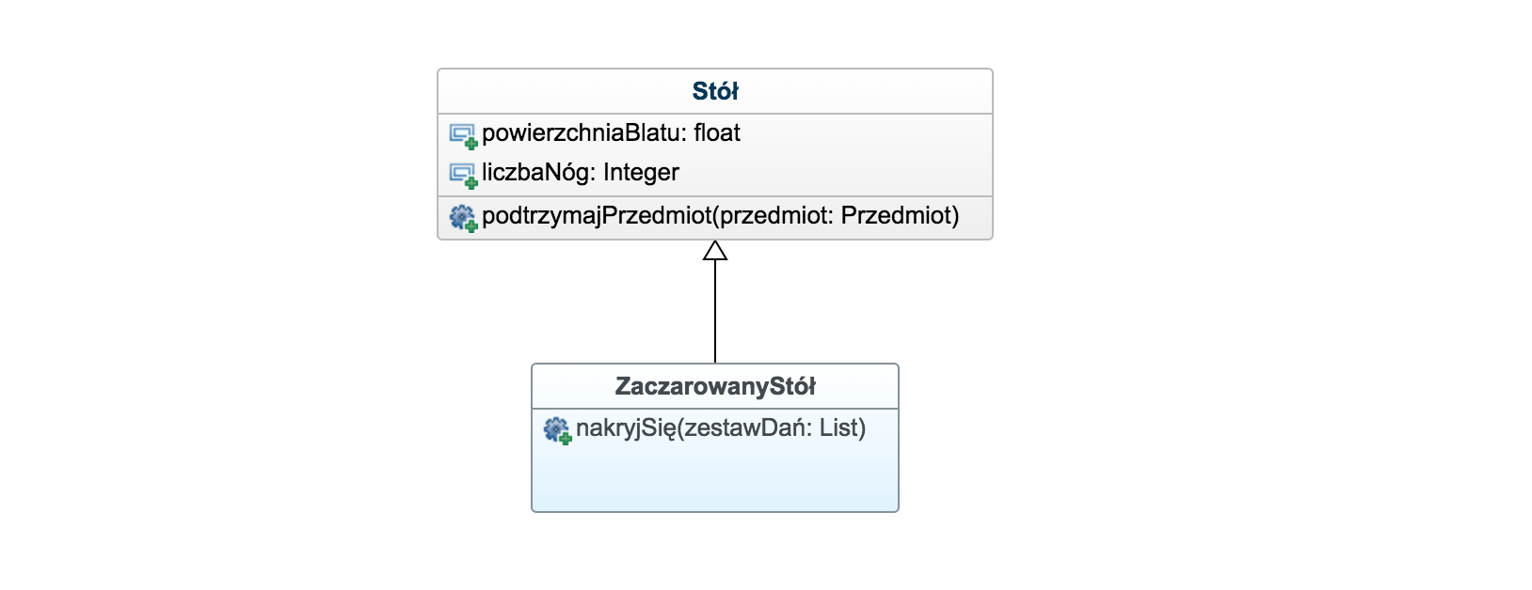Screen dimensions: 1532x590
Task: Select the podtrzymajPrzedmiot operation gear icon
Action: [463, 217]
